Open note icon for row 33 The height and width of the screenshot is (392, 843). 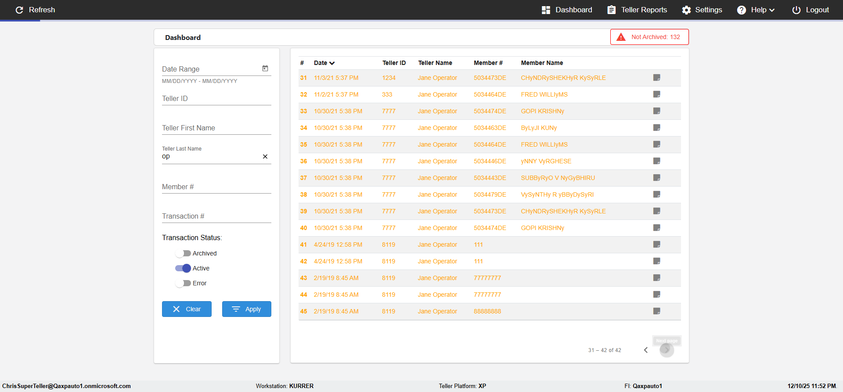coord(657,111)
